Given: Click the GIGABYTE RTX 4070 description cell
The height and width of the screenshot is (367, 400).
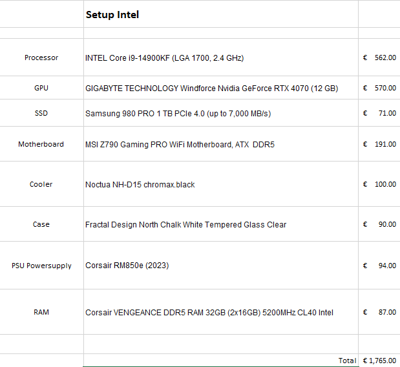Looking at the screenshot, I should coord(221,88).
